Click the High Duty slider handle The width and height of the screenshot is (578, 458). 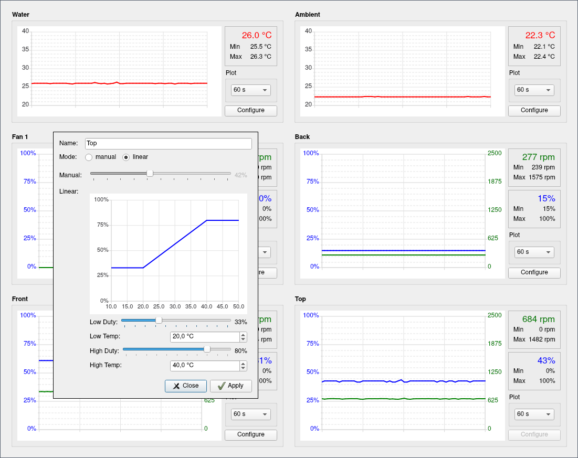tap(207, 349)
